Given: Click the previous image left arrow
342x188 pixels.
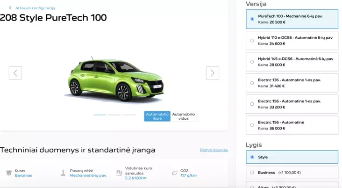Looking at the screenshot, I should coord(15,73).
